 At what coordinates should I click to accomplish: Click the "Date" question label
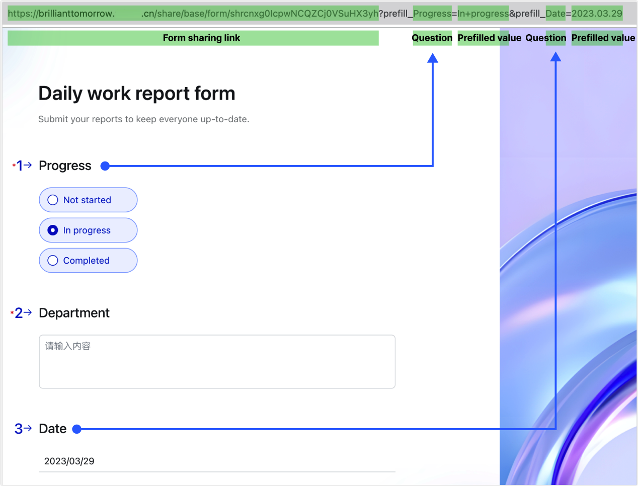click(x=52, y=428)
